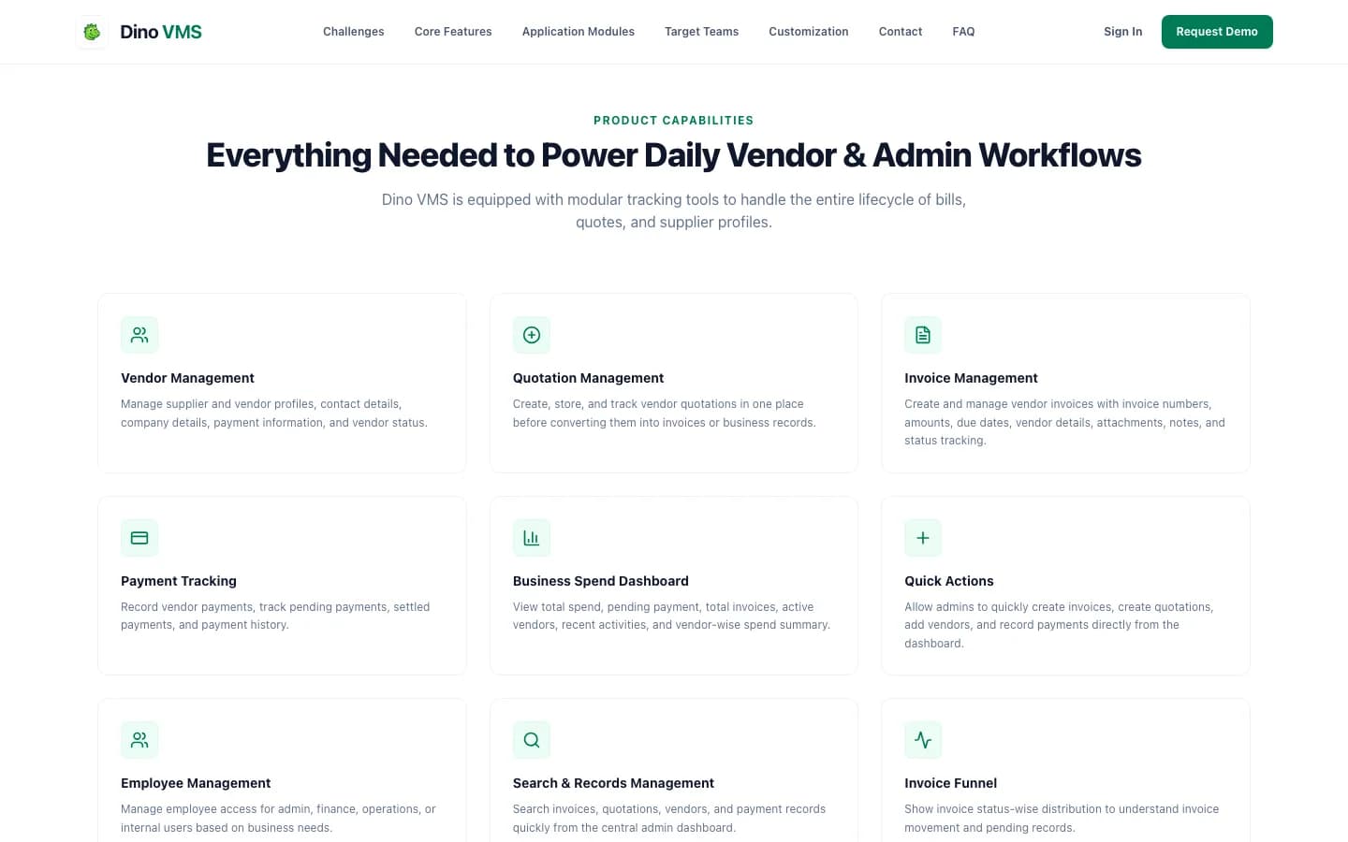Click the Search & Records Management heading
The width and height of the screenshot is (1348, 842).
pos(613,783)
